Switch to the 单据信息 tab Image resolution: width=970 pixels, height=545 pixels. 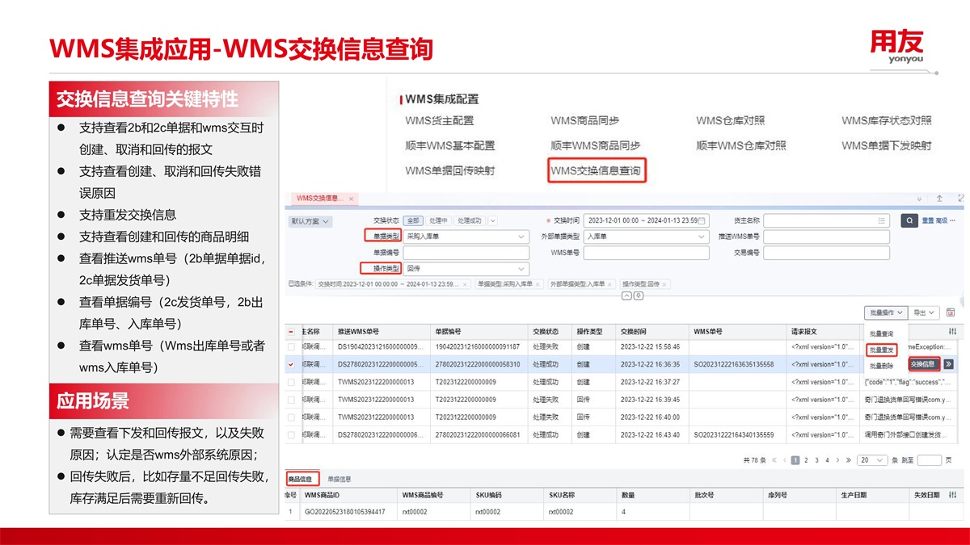coord(337,480)
